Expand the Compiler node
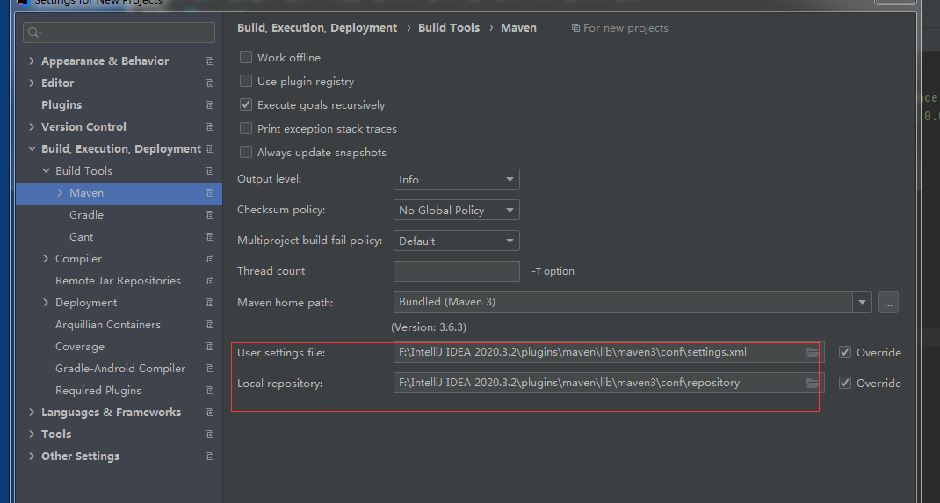The height and width of the screenshot is (503, 940). pyautogui.click(x=47, y=259)
